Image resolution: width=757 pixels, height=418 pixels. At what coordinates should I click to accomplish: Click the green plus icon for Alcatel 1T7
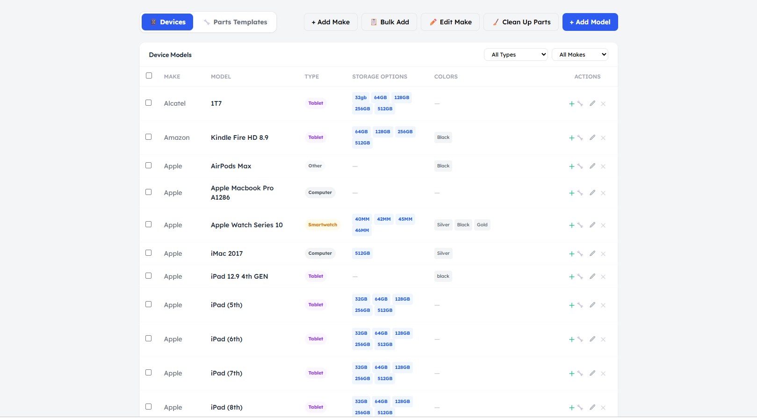pos(571,104)
